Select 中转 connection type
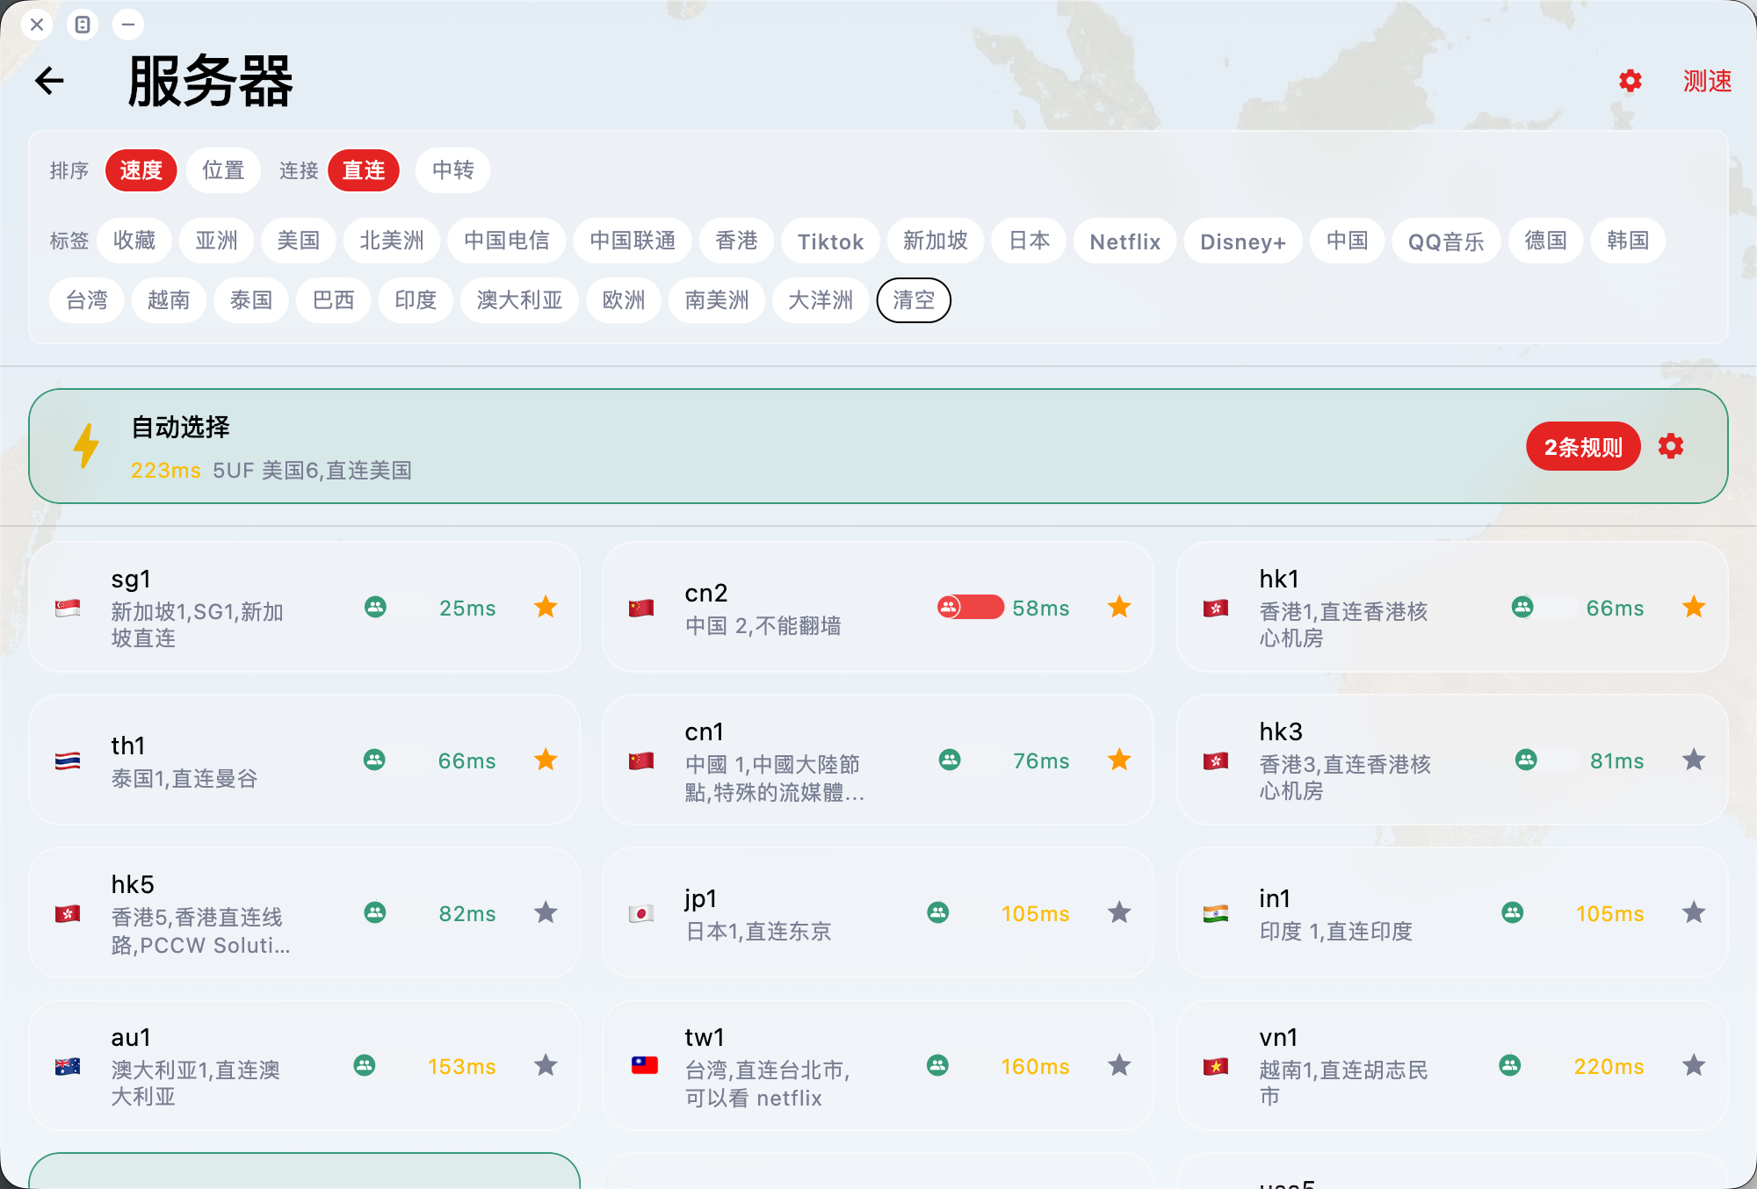 [452, 170]
